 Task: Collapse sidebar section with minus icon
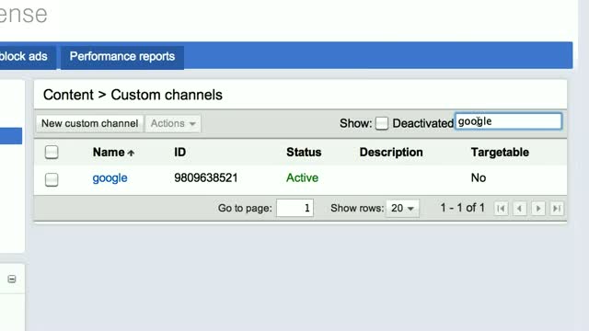pos(12,279)
